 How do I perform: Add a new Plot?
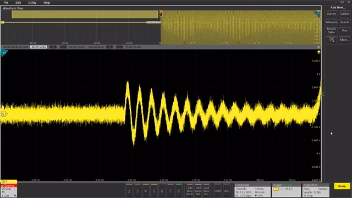coord(345,31)
